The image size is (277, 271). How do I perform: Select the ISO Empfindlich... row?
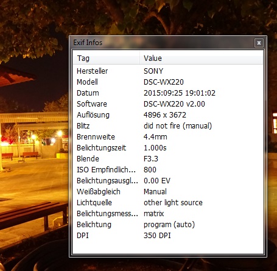tap(168, 170)
